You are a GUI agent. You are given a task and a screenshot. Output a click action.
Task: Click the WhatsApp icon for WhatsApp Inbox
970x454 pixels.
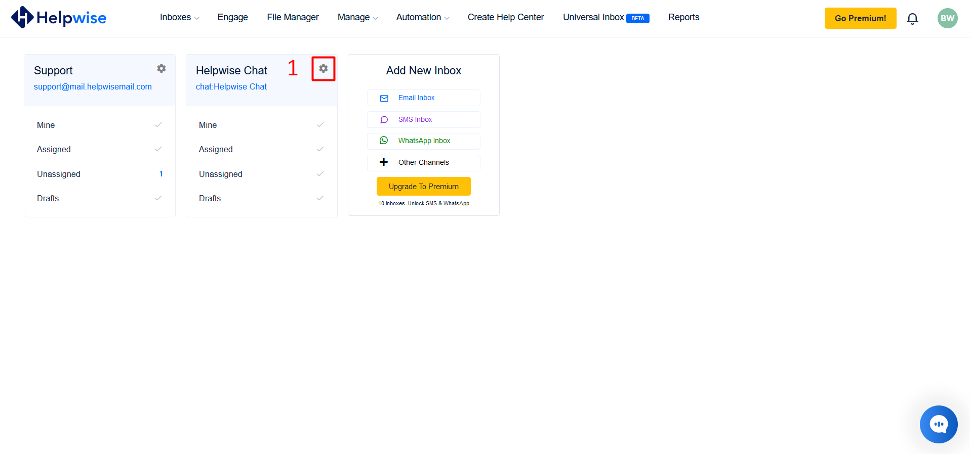(x=384, y=141)
